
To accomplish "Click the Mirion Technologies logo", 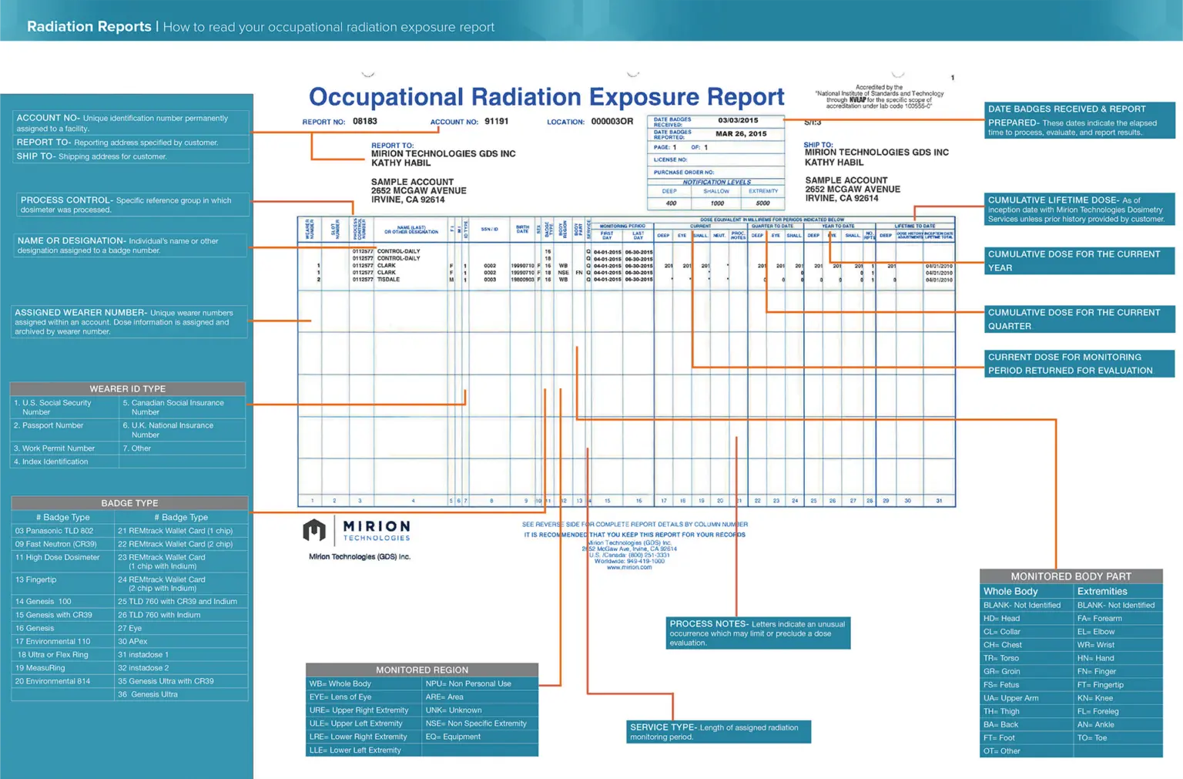I will 357,531.
